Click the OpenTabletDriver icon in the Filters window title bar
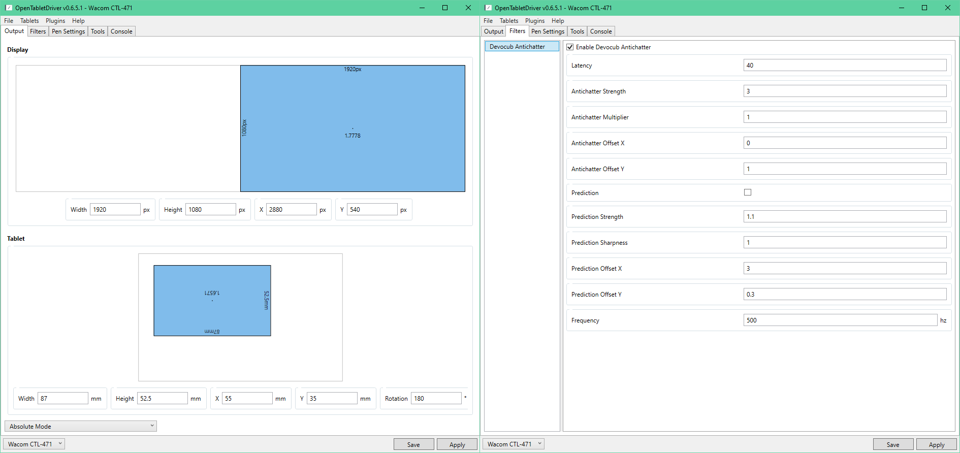The height and width of the screenshot is (453, 960). pyautogui.click(x=488, y=8)
